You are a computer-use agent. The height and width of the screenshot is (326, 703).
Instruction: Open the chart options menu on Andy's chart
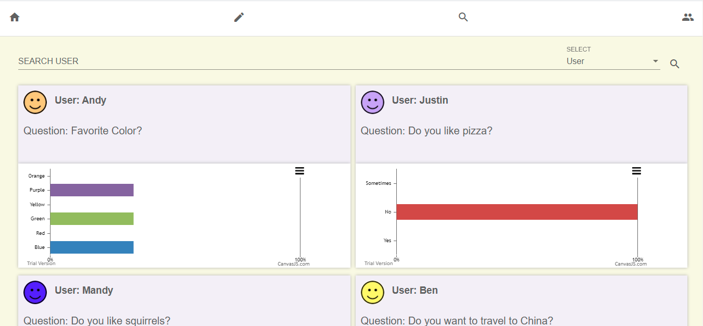(x=299, y=170)
